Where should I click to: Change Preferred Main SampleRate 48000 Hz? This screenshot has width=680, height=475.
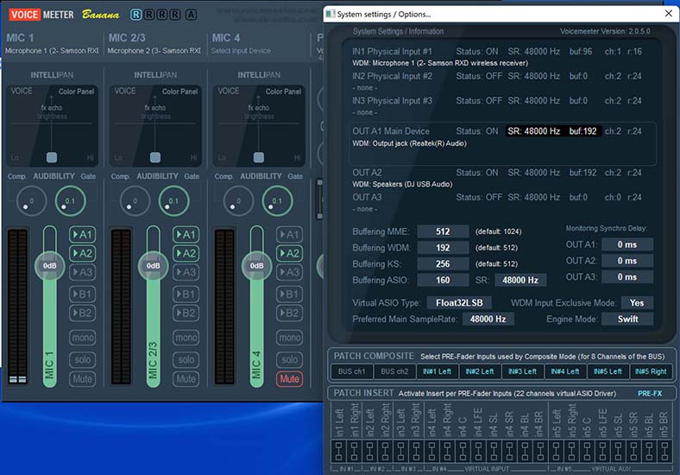488,320
